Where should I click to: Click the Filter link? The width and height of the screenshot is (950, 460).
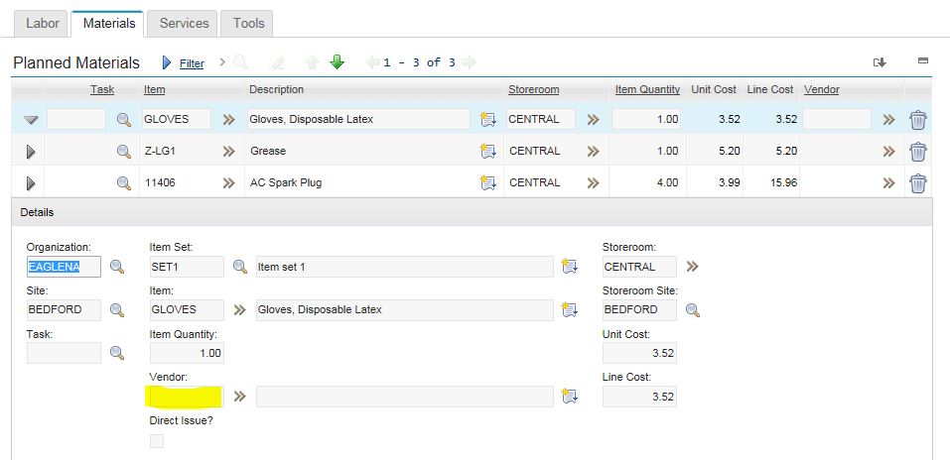(192, 63)
